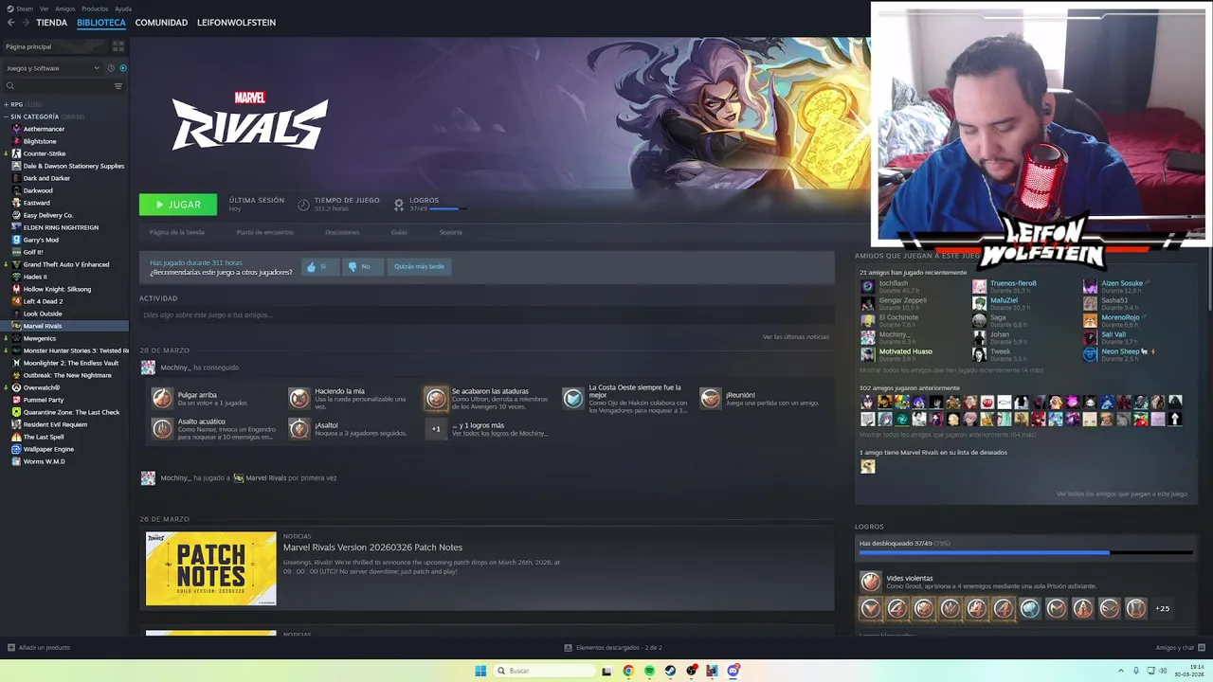The height and width of the screenshot is (682, 1213).
Task: Select Garry's Mod icon in library
Action: (17, 240)
